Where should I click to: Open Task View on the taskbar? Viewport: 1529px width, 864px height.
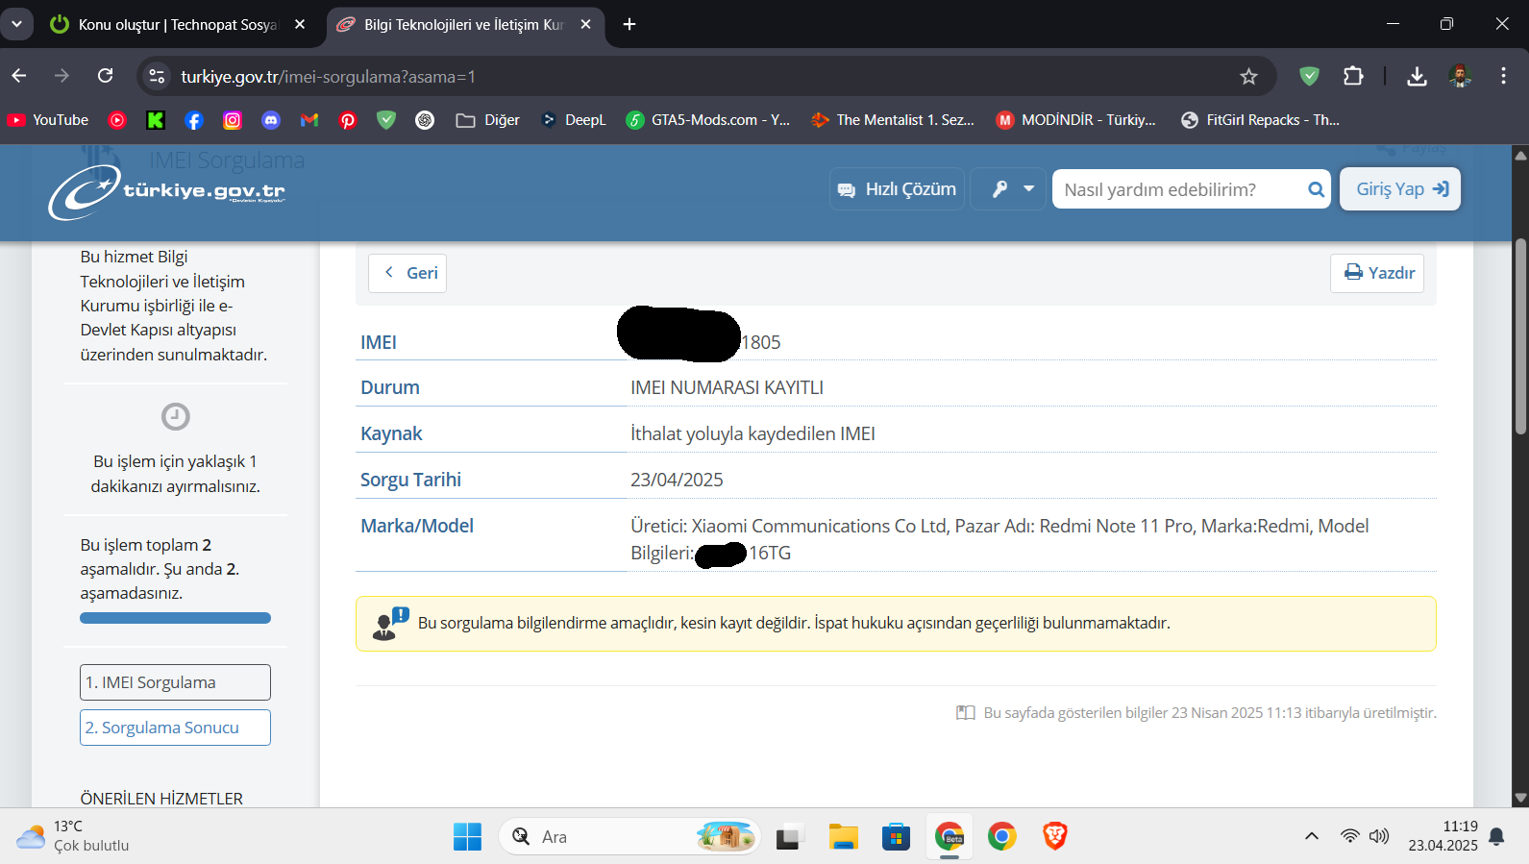click(790, 837)
